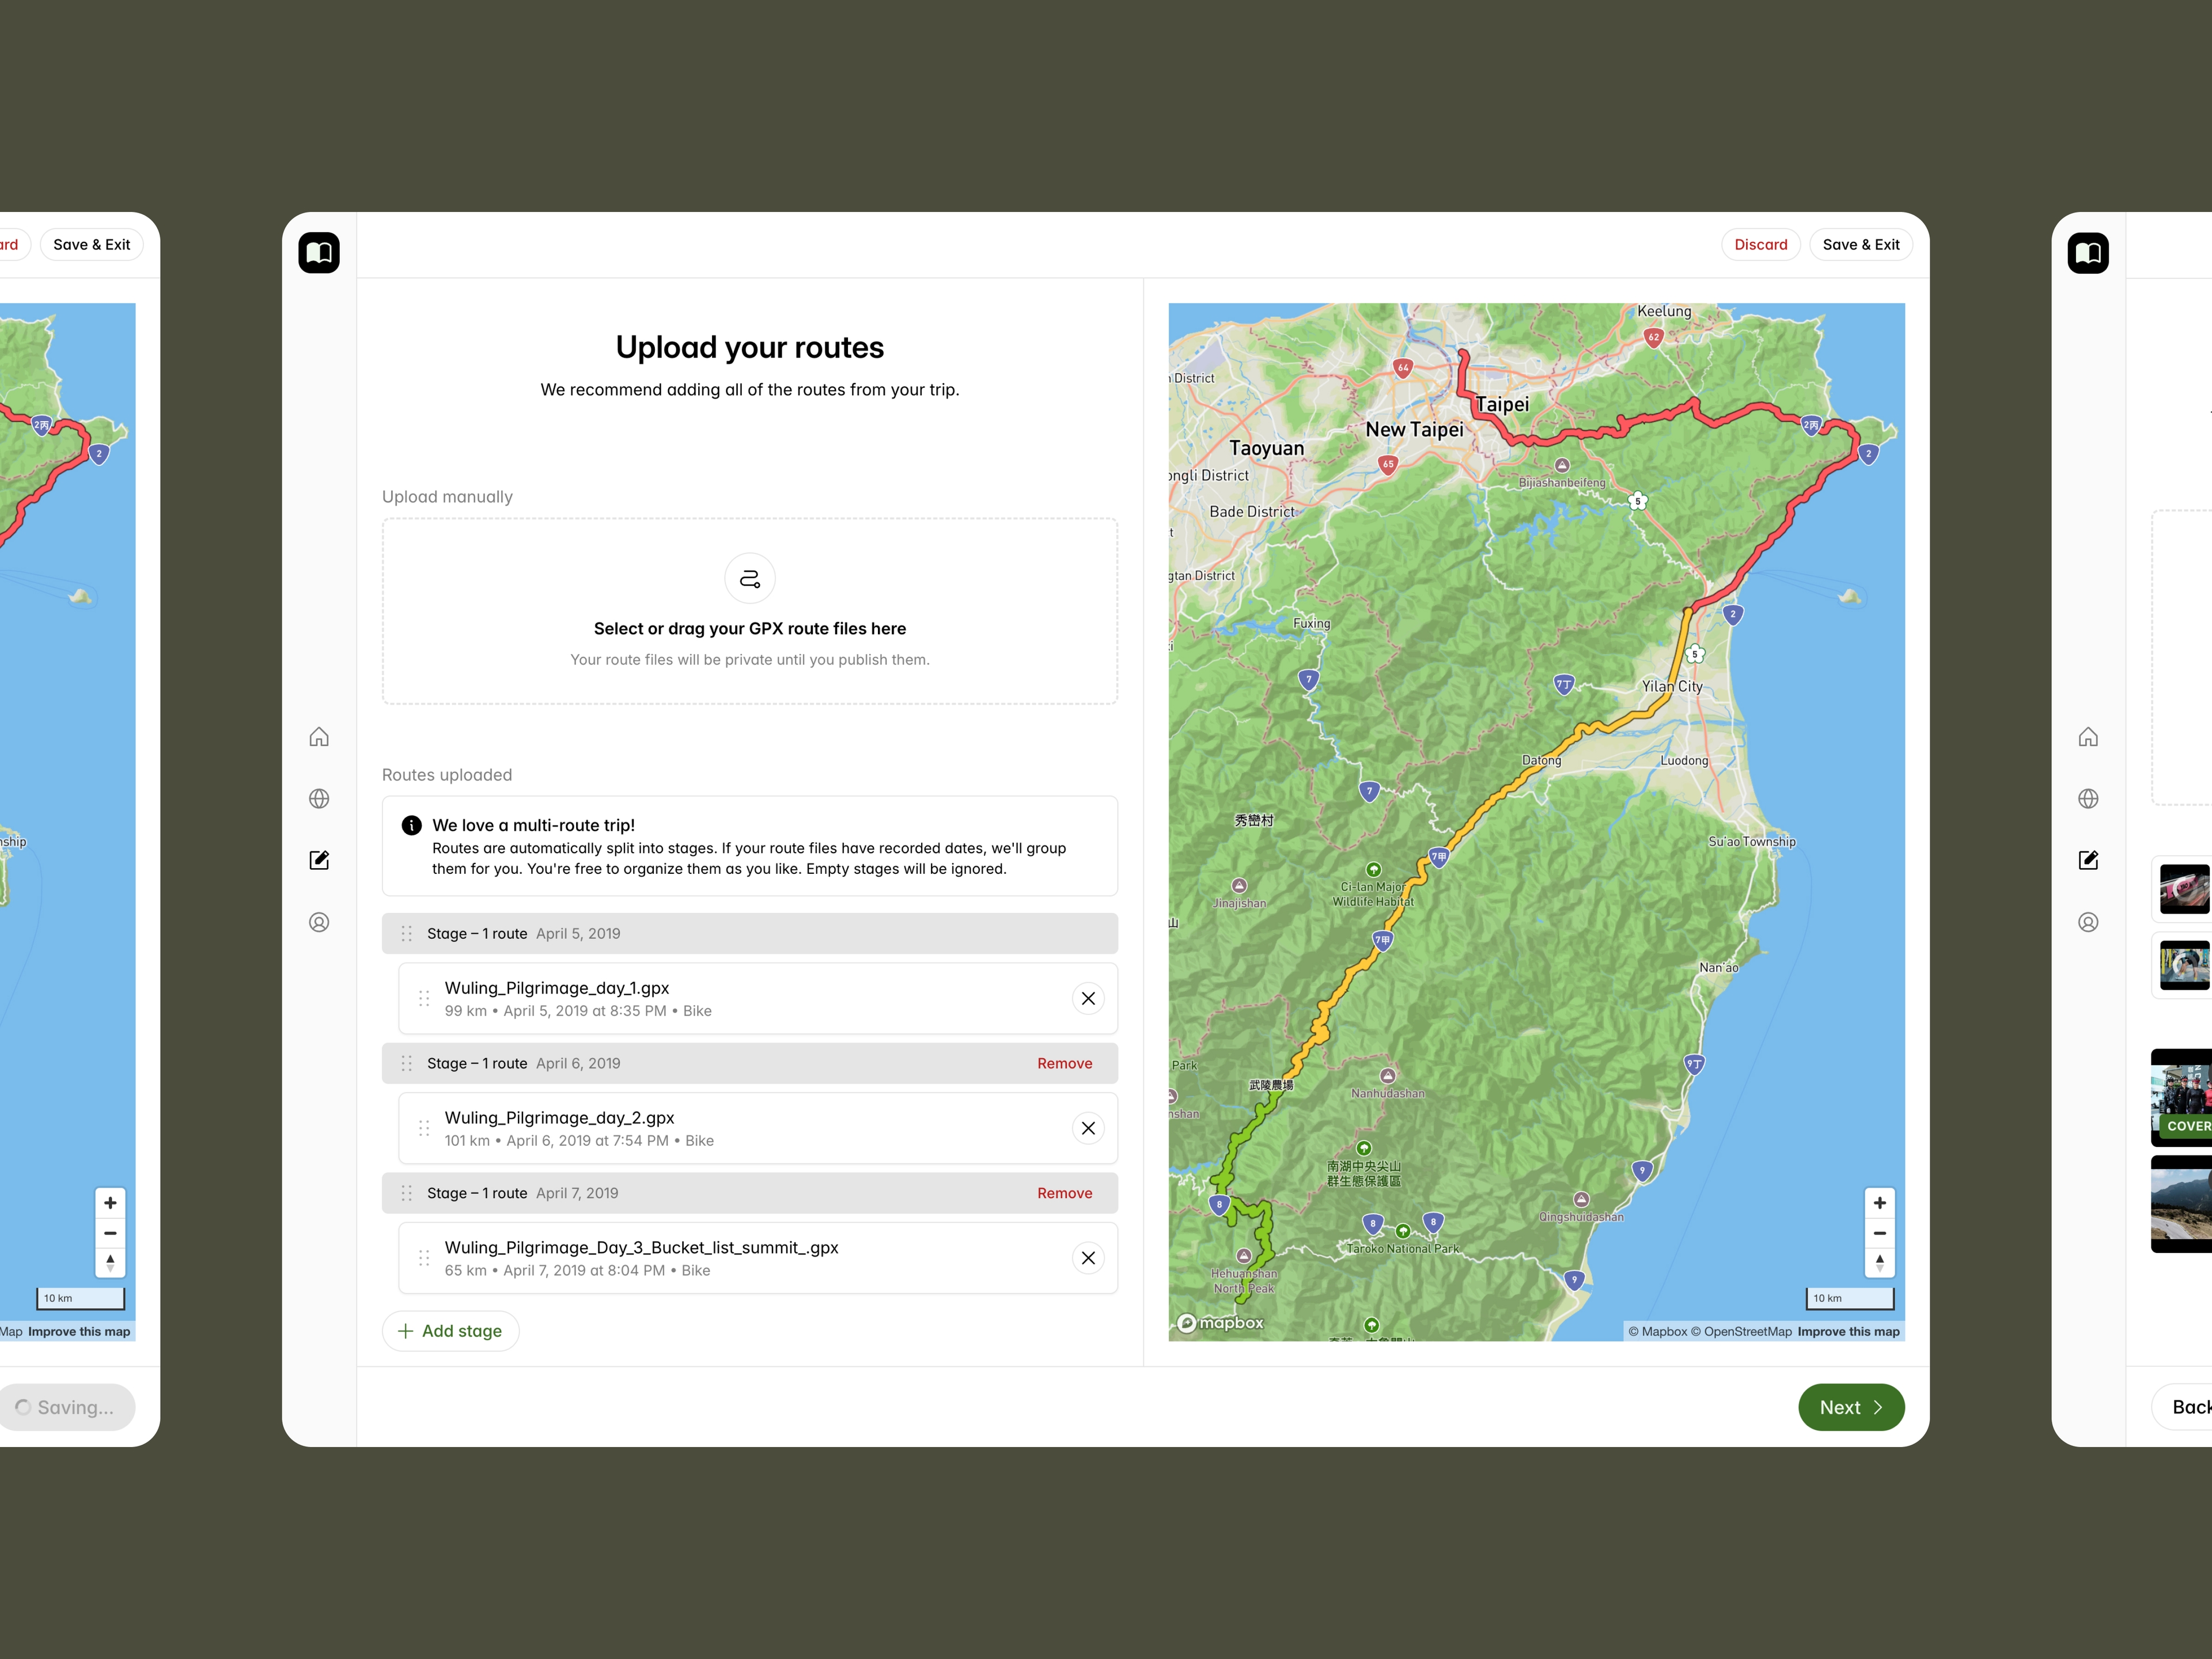The height and width of the screenshot is (1659, 2212).
Task: Click drag handle of April 7, 2019 stage
Action: click(406, 1193)
